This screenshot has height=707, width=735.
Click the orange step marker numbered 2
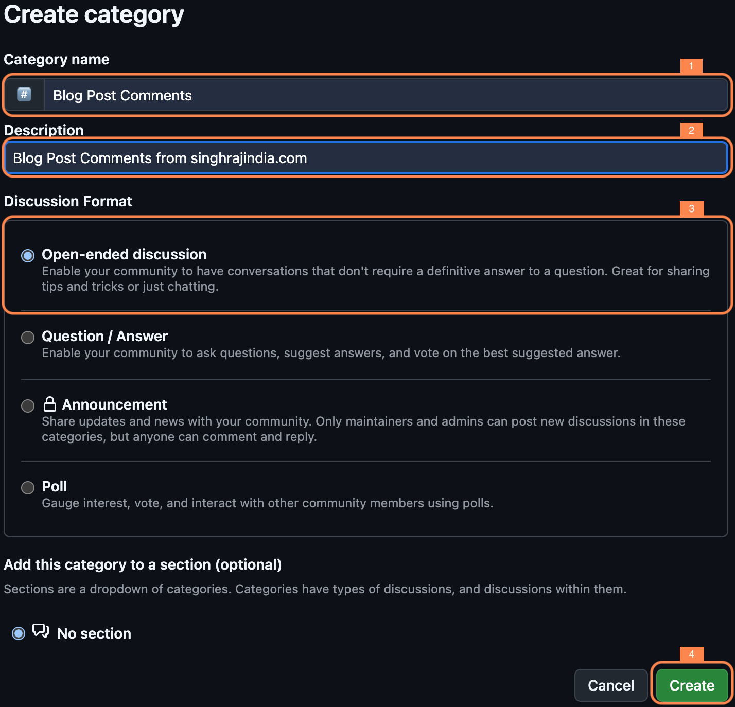(x=691, y=130)
